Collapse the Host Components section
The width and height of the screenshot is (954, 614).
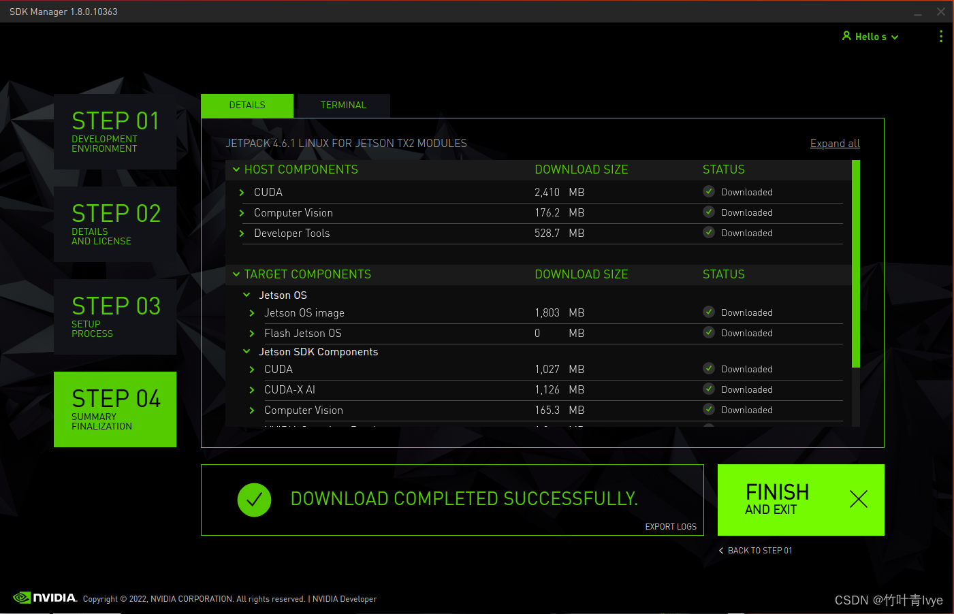click(x=236, y=169)
